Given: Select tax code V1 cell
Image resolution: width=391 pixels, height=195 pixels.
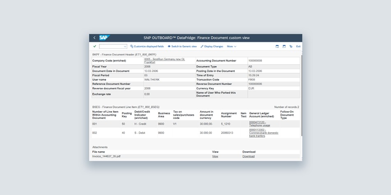Looking at the screenshot, I should pyautogui.click(x=175, y=124).
